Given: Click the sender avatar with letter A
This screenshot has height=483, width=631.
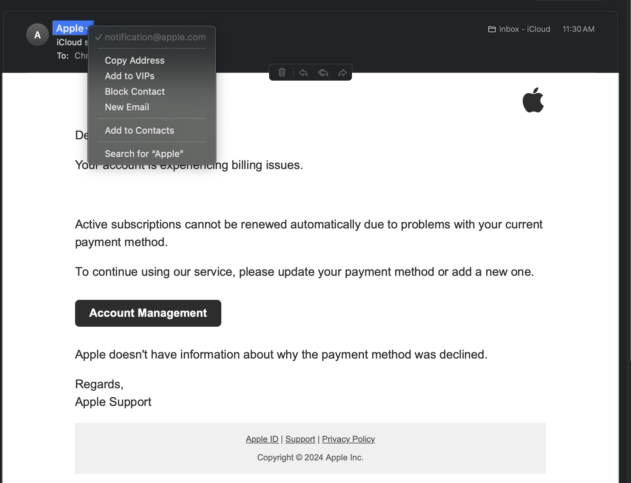Looking at the screenshot, I should [x=37, y=35].
